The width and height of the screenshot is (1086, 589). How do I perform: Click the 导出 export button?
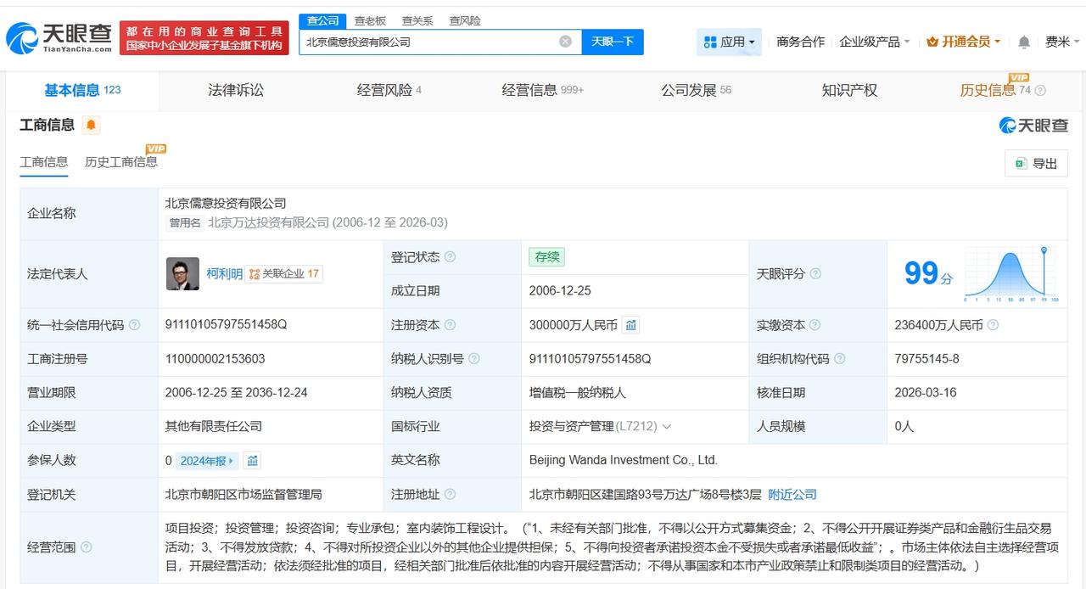[1036, 164]
